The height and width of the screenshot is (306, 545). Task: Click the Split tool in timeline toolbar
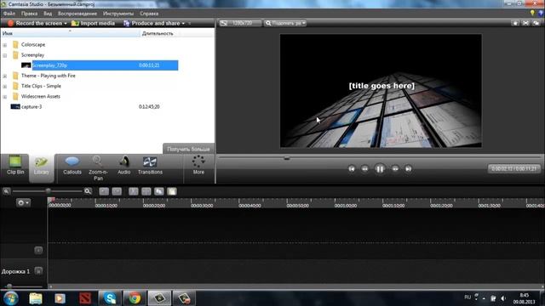(x=146, y=191)
